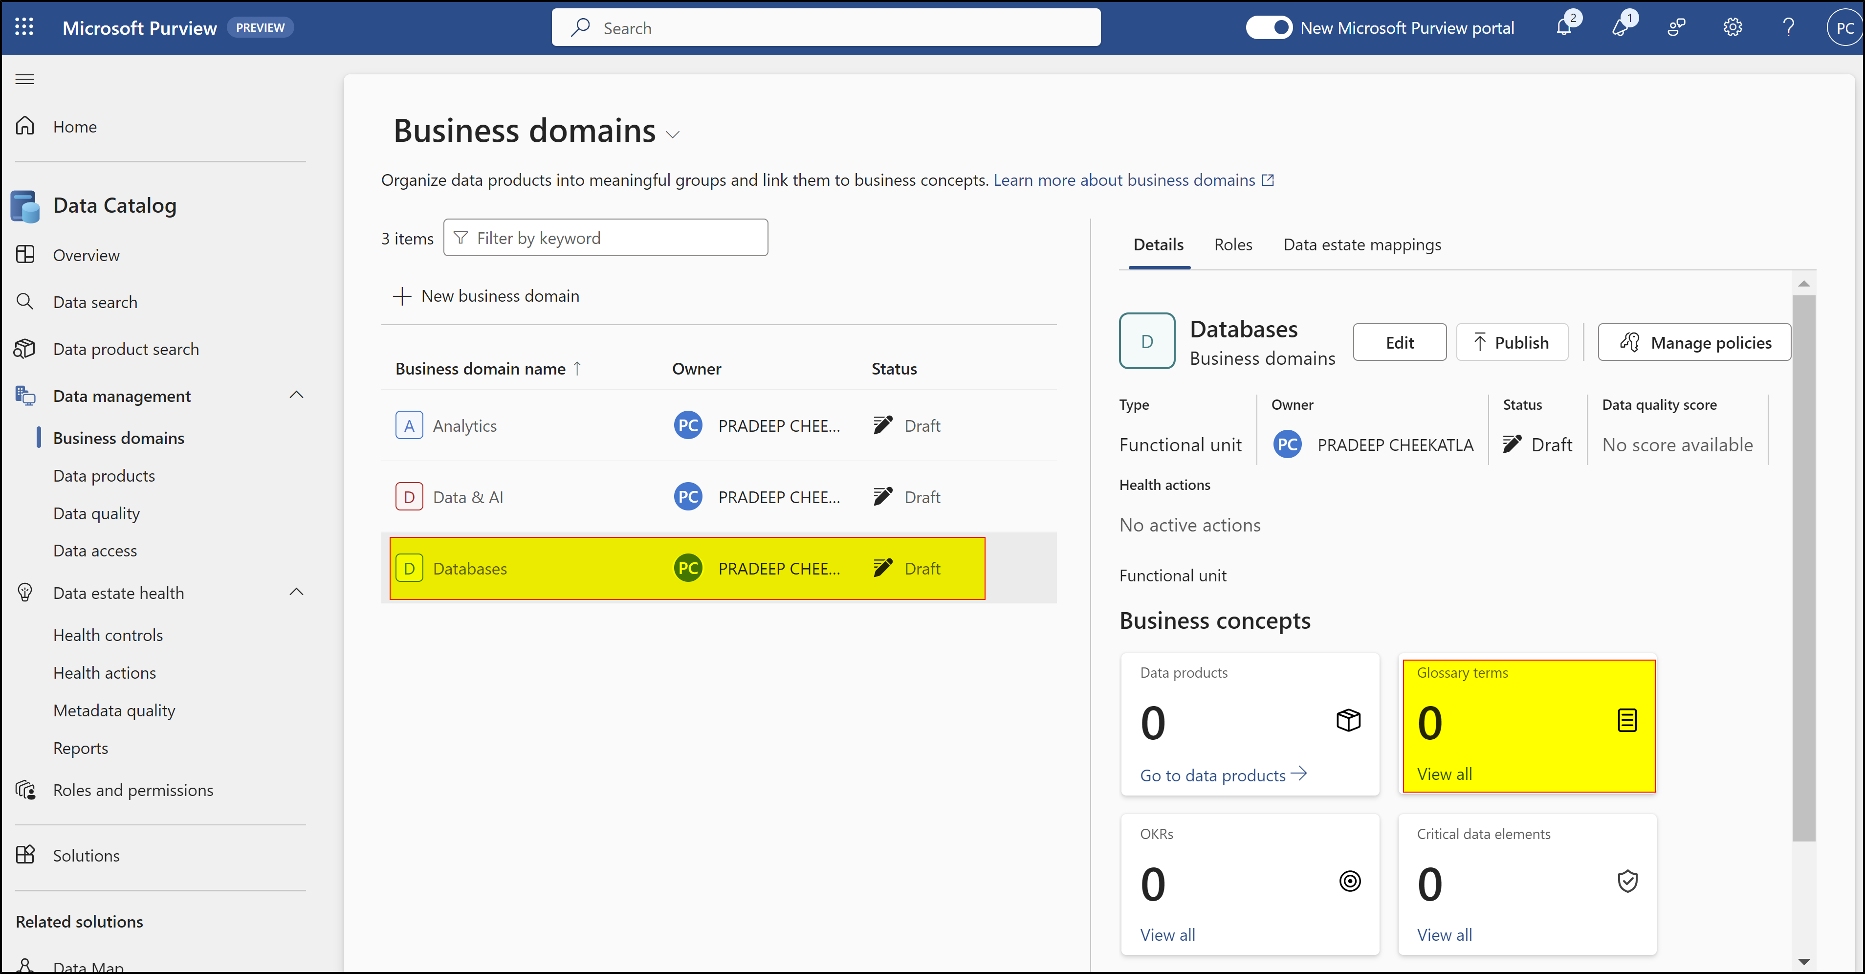Click the Data estate health lightbulb icon
Image resolution: width=1865 pixels, height=974 pixels.
pyautogui.click(x=25, y=592)
